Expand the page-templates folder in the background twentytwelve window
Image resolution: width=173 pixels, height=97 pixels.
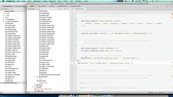pyautogui.click(x=4, y=21)
